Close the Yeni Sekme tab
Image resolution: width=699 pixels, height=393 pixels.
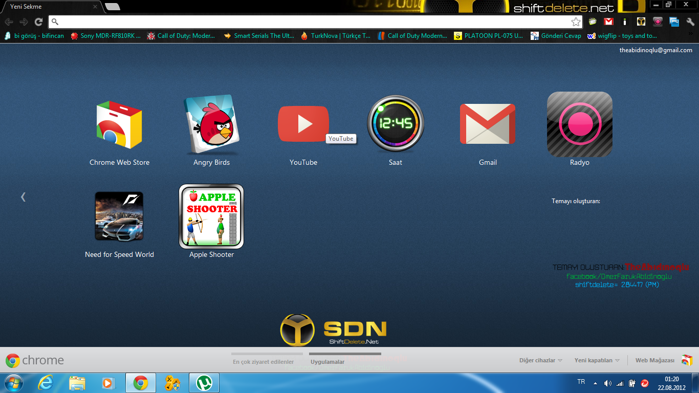pos(95,7)
